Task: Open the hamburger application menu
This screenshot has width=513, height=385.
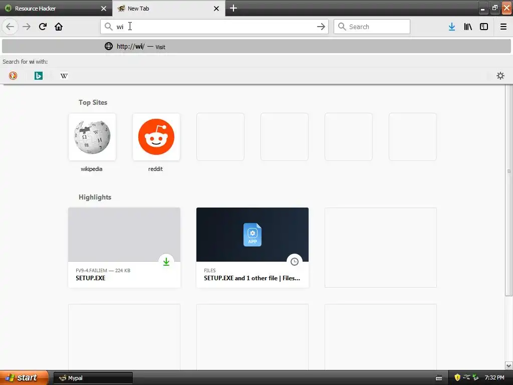Action: (x=503, y=27)
